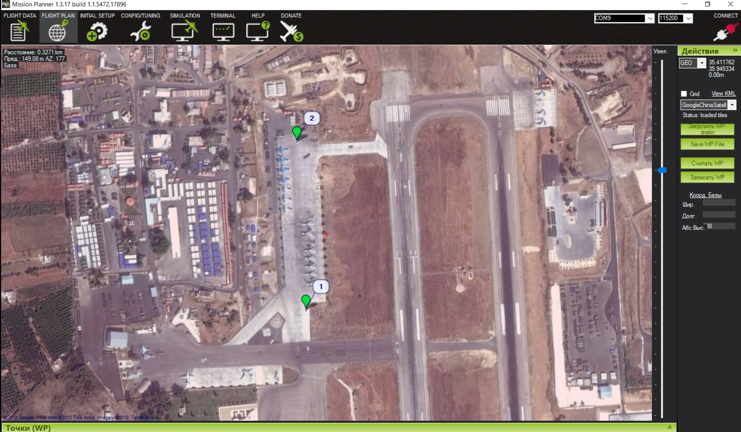Click the Save WP File button

coord(707,144)
